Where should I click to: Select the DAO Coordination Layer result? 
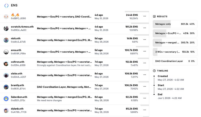175,61
